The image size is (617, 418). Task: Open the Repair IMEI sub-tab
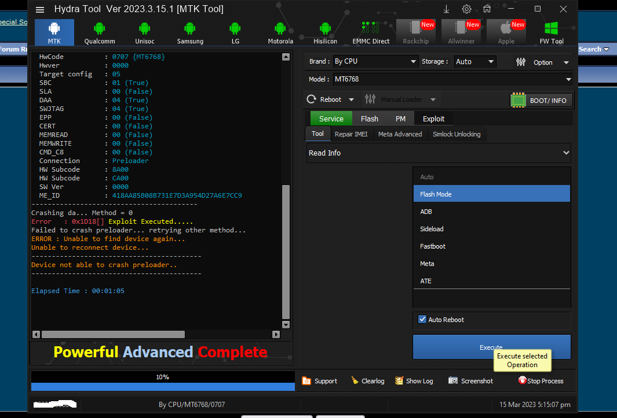coord(351,134)
